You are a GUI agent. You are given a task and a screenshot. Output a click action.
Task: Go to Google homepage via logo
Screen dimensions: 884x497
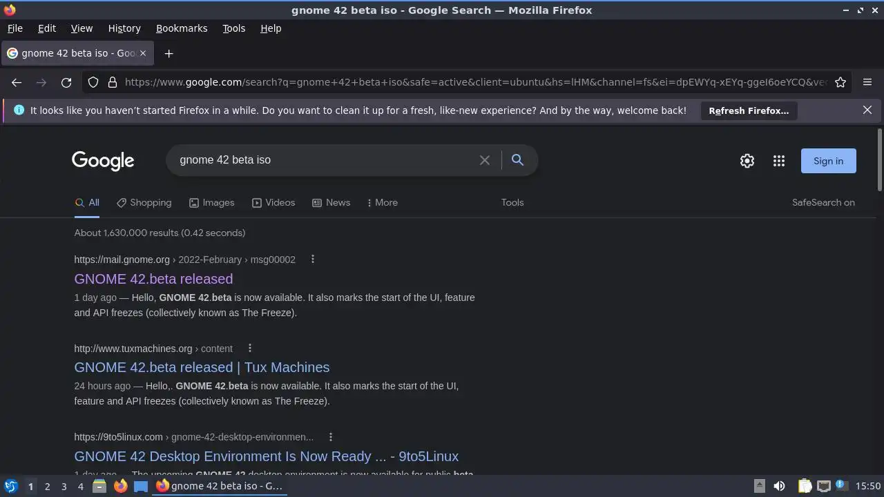[x=103, y=161]
